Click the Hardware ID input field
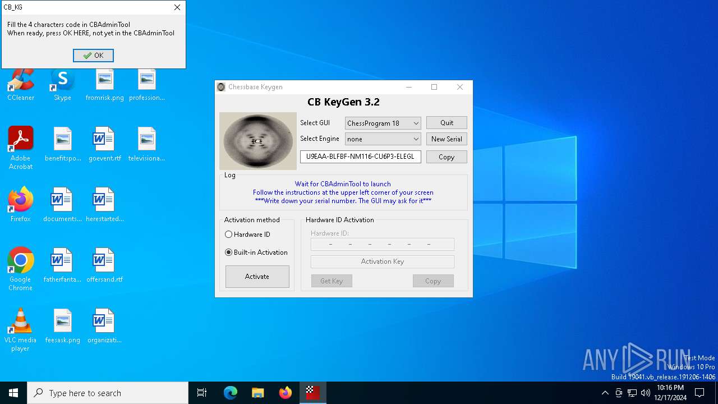This screenshot has width=718, height=404. pyautogui.click(x=383, y=244)
